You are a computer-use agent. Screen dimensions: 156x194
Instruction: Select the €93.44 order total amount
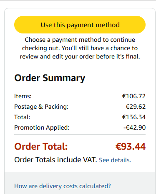[x=131, y=146]
